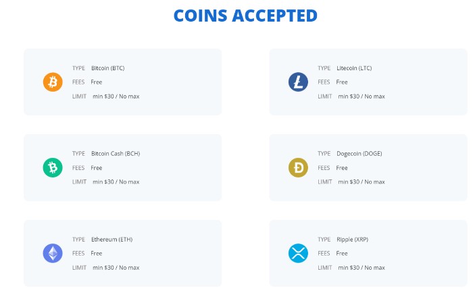Click the purple Ethereum diamond icon
This screenshot has width=473, height=288.
pyautogui.click(x=52, y=254)
